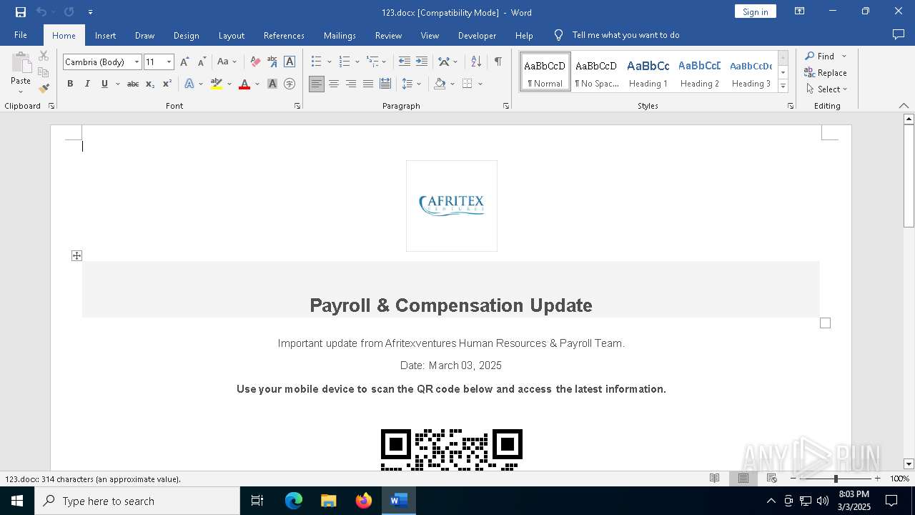The height and width of the screenshot is (515, 915).
Task: Save the document with floppy icon
Action: point(21,12)
